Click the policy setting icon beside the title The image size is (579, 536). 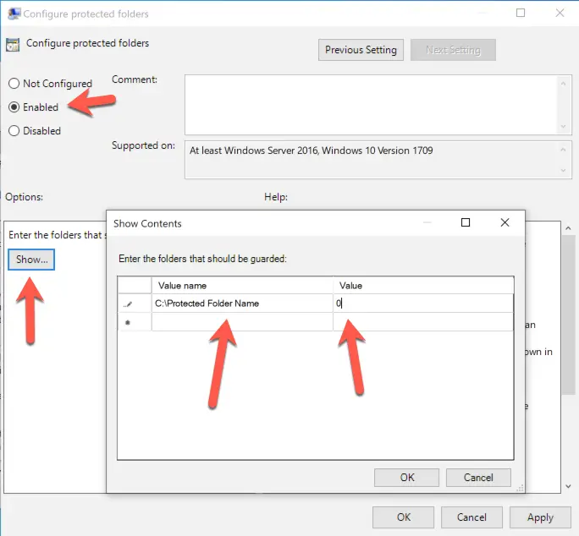13,45
